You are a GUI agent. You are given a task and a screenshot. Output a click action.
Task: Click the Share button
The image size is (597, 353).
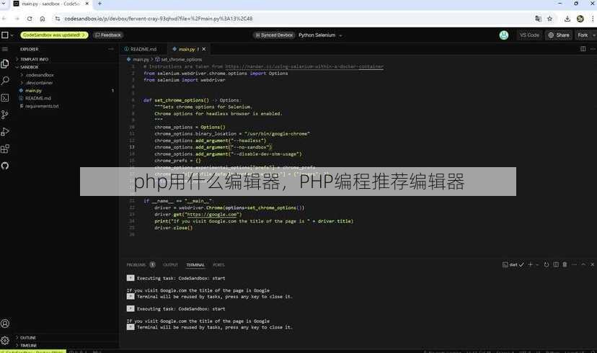click(x=559, y=35)
